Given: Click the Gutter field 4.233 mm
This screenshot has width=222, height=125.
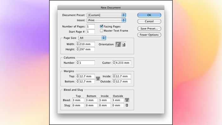Looking at the screenshot, I should (x=123, y=63).
